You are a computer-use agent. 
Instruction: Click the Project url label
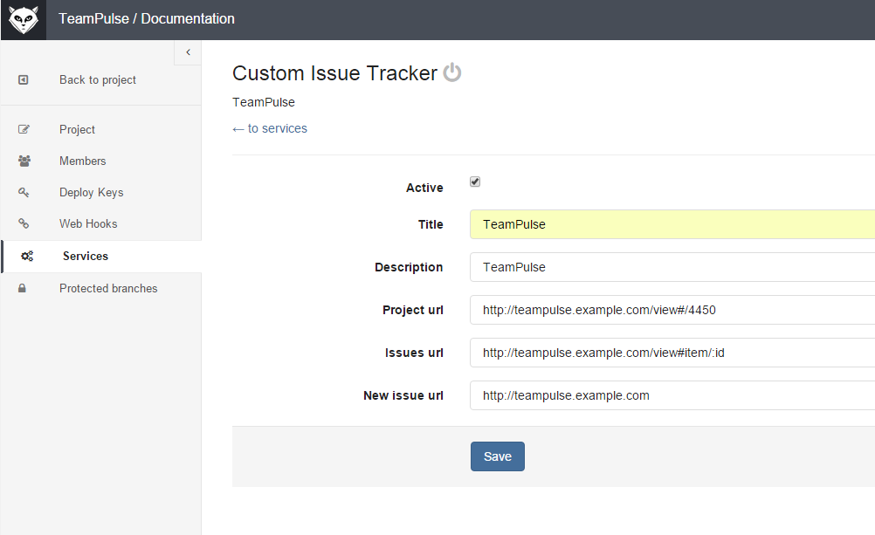pyautogui.click(x=413, y=310)
